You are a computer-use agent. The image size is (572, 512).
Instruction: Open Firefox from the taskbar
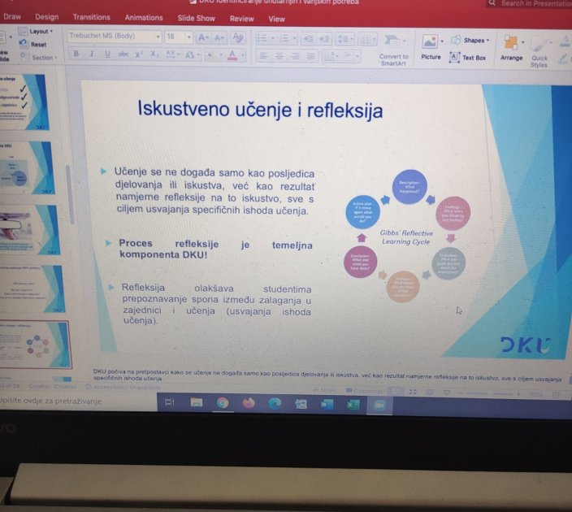pyautogui.click(x=248, y=402)
